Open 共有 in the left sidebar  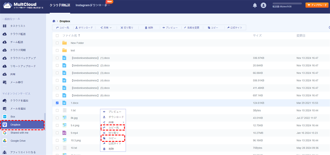13,74
